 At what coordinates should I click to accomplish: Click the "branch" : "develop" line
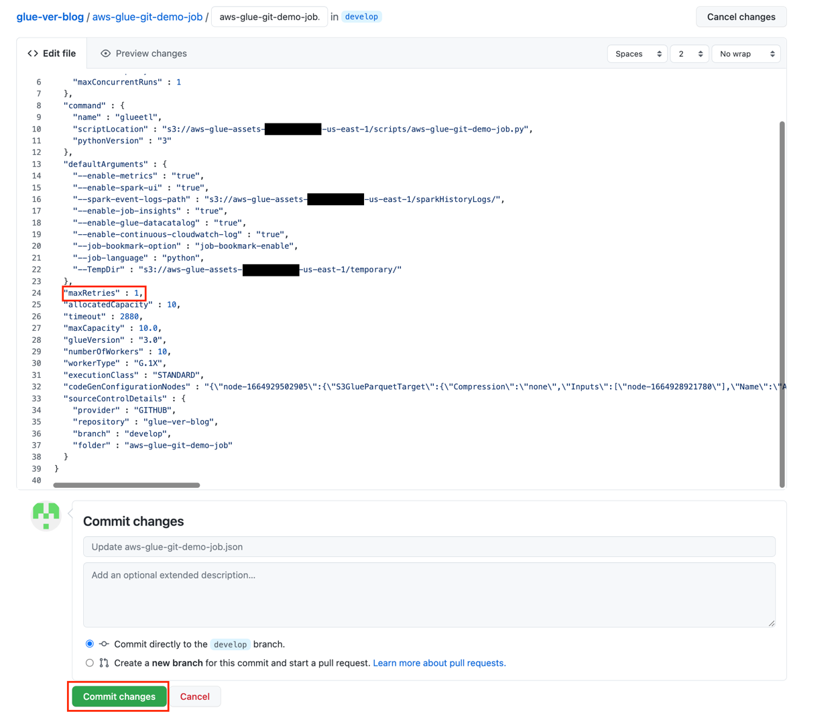click(122, 433)
